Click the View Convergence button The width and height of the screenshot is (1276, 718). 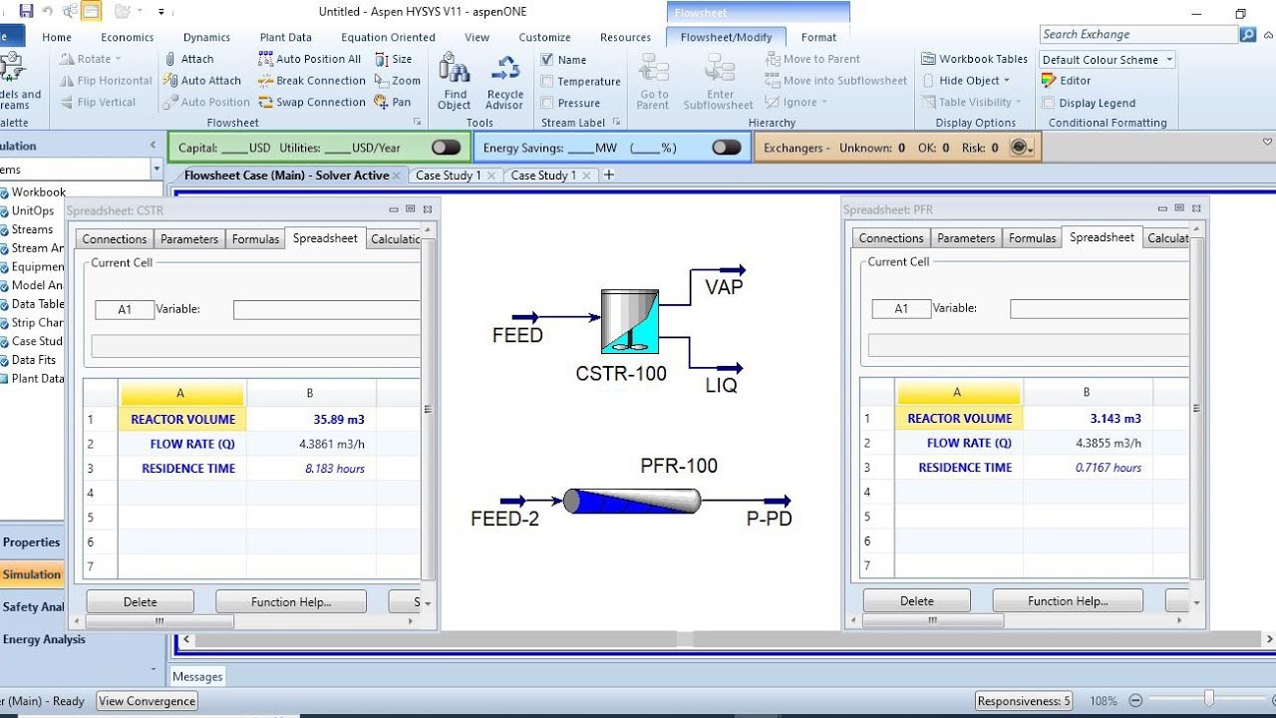coord(148,701)
